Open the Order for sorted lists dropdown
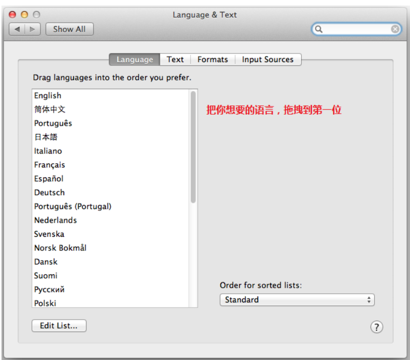 click(297, 300)
